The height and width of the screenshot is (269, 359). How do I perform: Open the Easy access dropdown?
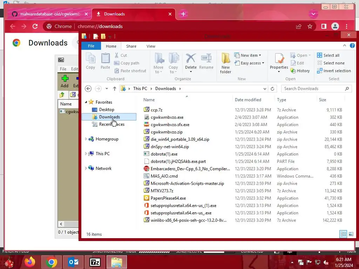[249, 63]
